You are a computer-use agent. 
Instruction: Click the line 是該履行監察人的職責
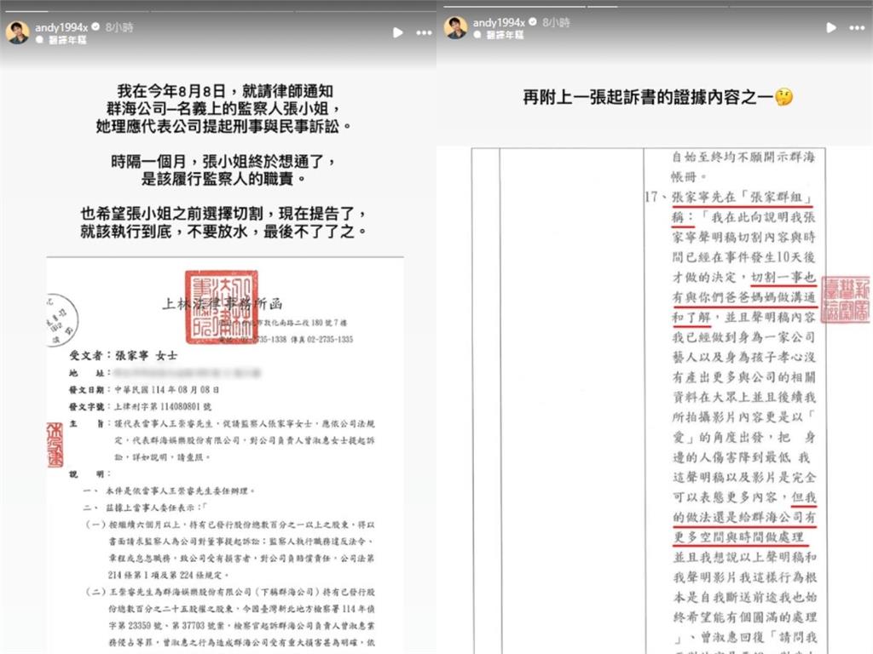223,179
